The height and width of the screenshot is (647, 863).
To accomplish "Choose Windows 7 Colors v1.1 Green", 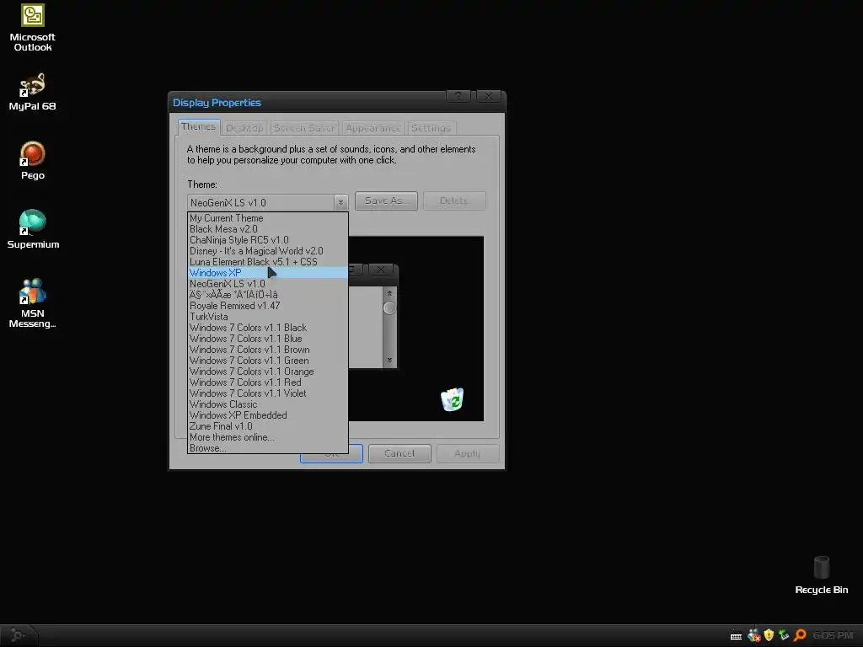I will 267,361.
